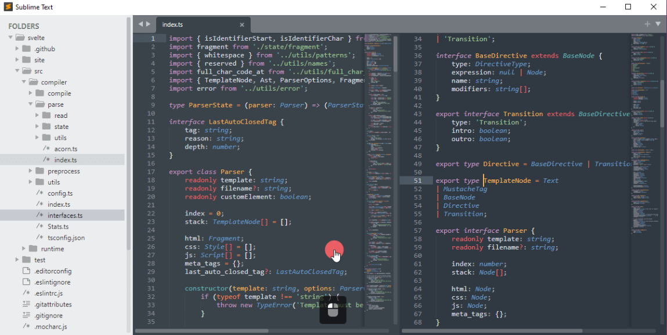Select tsconfig.json in the sidebar
The width and height of the screenshot is (667, 335).
pyautogui.click(x=67, y=237)
